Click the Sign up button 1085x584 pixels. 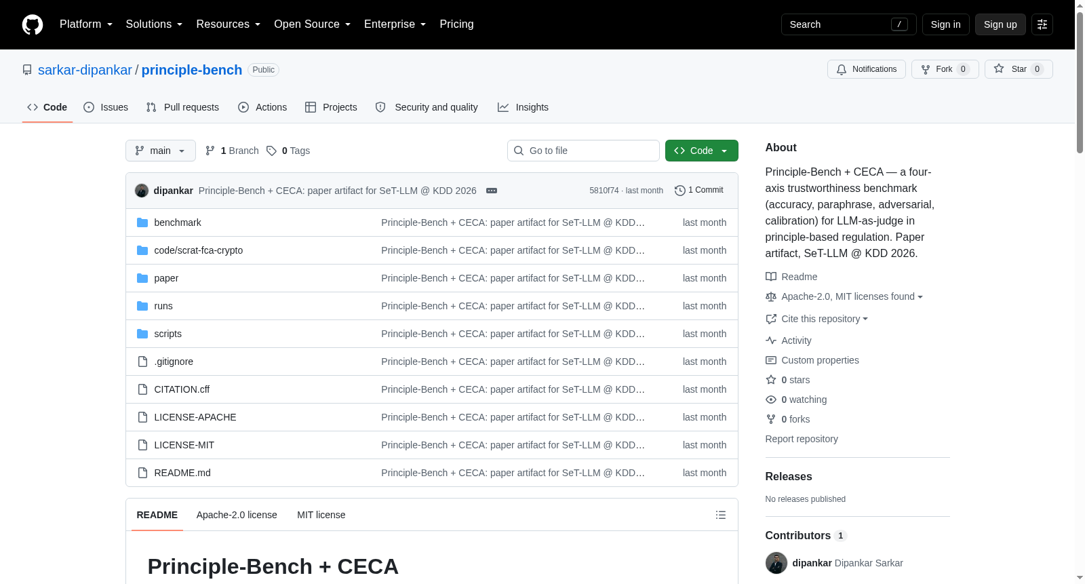pyautogui.click(x=1000, y=24)
